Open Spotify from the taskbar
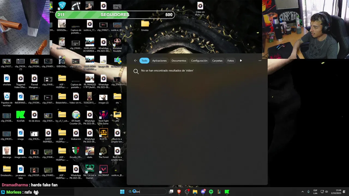Viewport: 349px width, 196px height. click(211, 192)
